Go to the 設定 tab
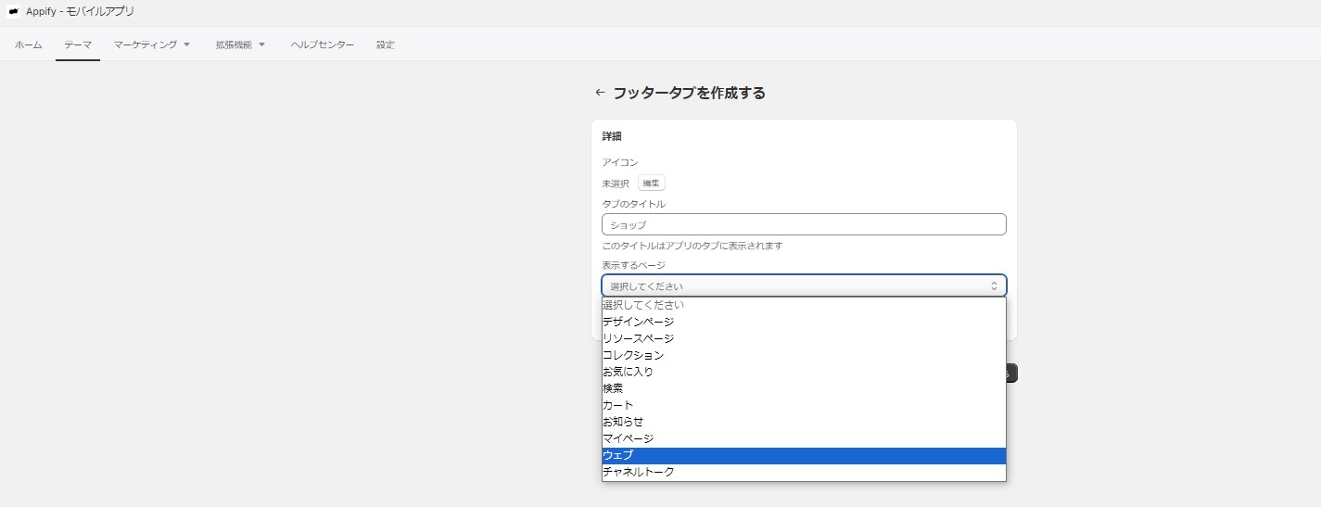This screenshot has height=507, width=1321. tap(386, 44)
